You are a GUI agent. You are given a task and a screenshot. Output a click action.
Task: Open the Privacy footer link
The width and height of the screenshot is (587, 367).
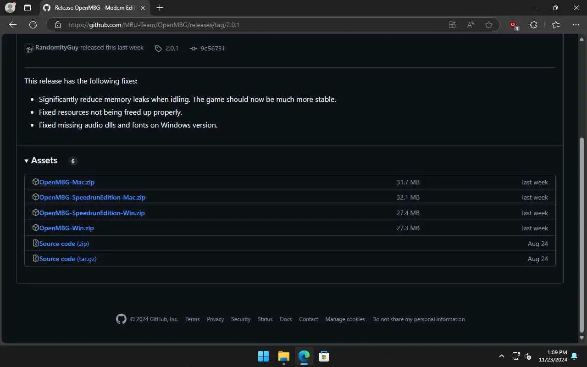[x=216, y=319]
